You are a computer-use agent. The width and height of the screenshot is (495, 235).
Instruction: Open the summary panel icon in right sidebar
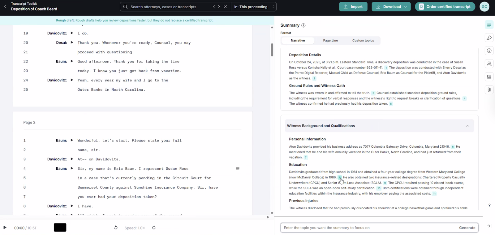(x=489, y=25)
